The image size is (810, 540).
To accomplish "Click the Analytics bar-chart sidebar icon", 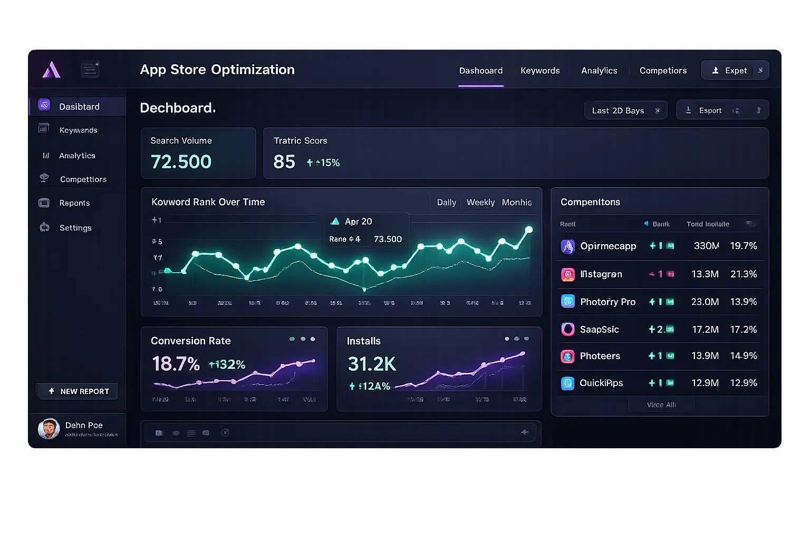I will coord(46,156).
